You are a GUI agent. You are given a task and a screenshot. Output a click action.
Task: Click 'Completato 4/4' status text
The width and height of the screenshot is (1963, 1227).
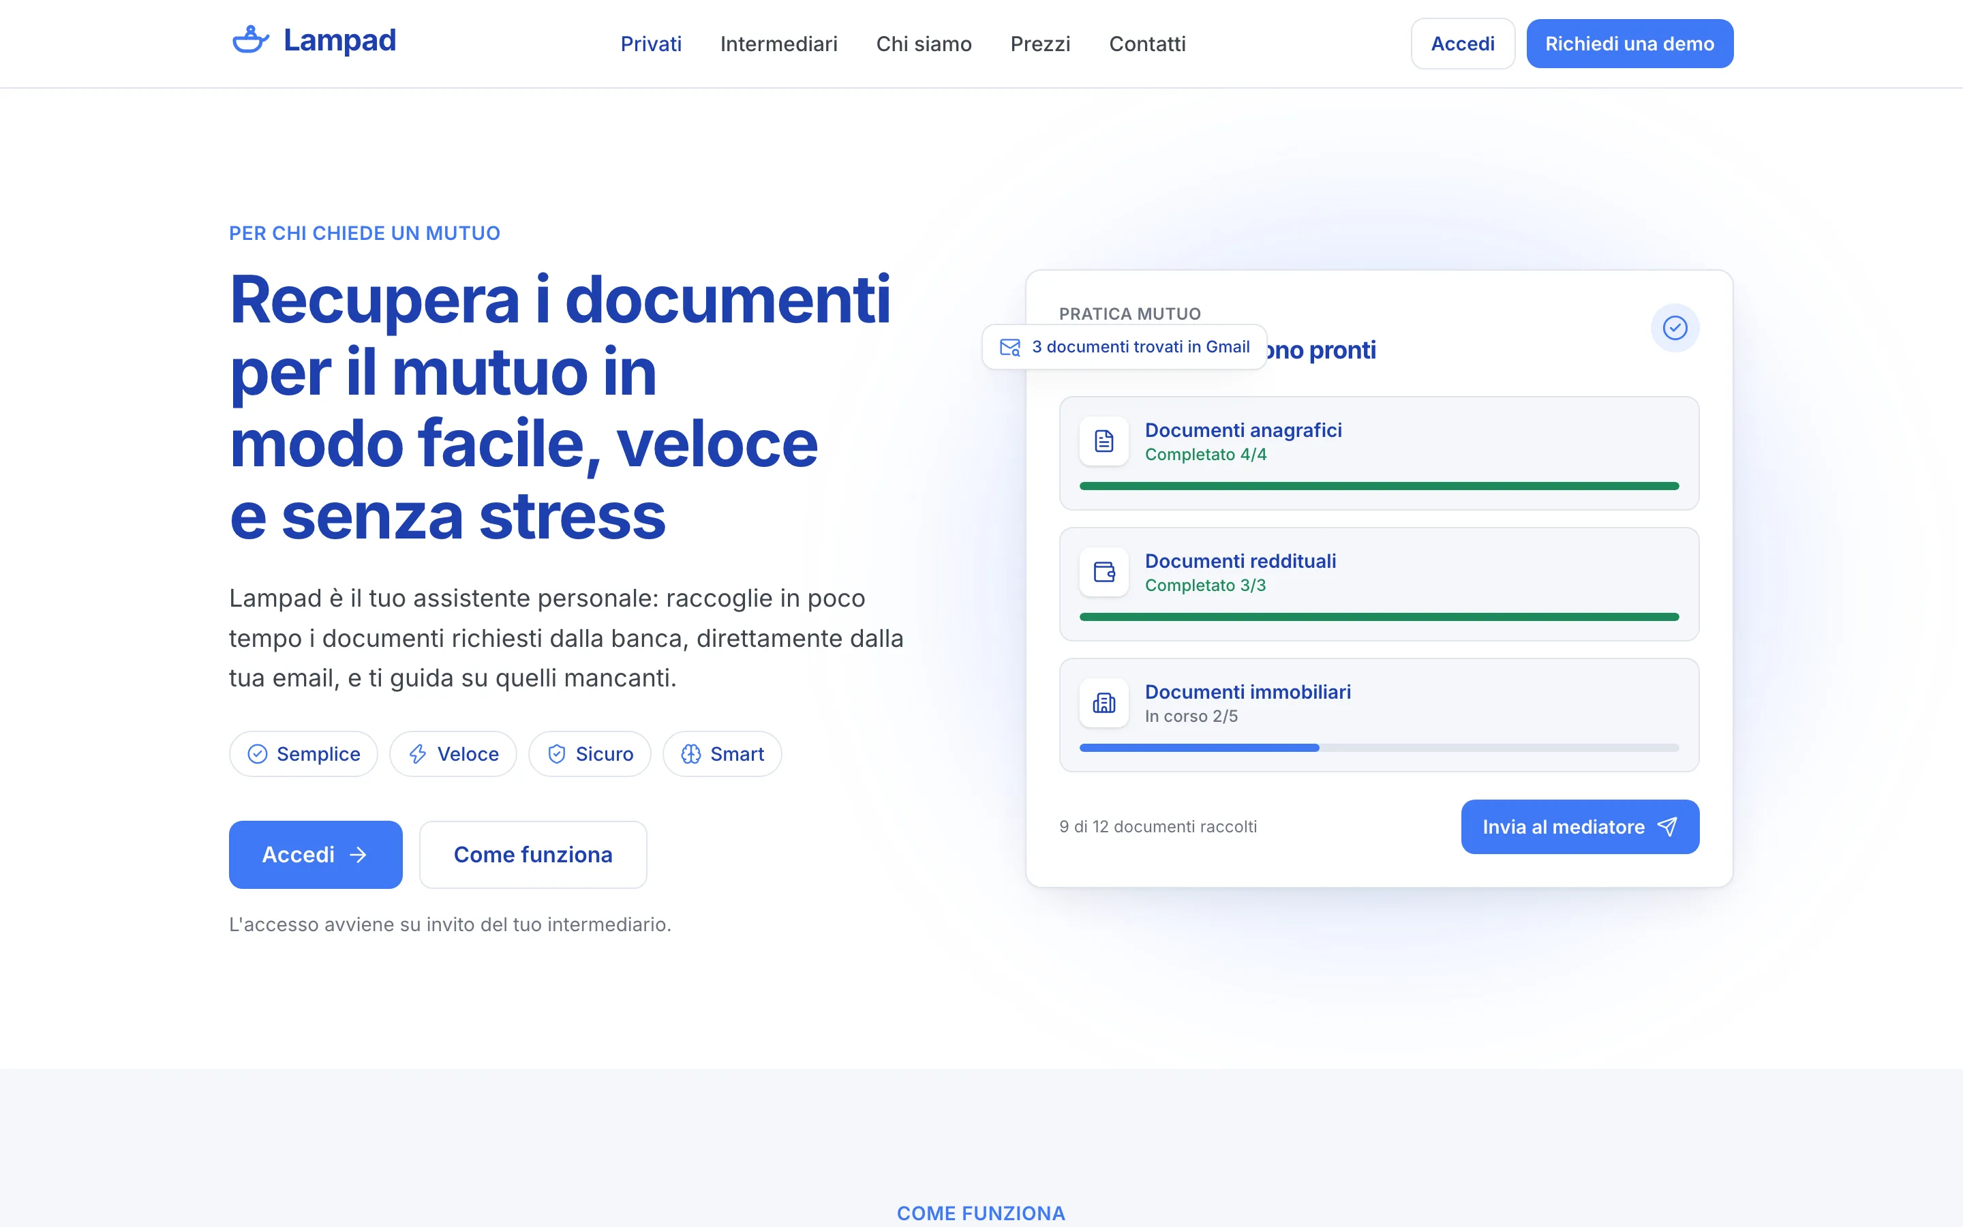pos(1205,455)
